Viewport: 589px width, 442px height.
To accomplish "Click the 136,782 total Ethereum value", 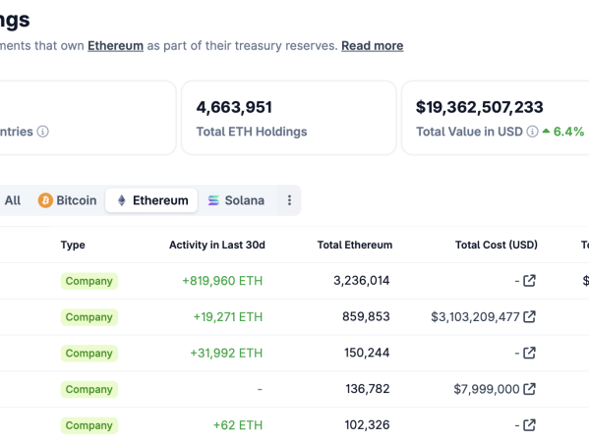I will coord(368,389).
